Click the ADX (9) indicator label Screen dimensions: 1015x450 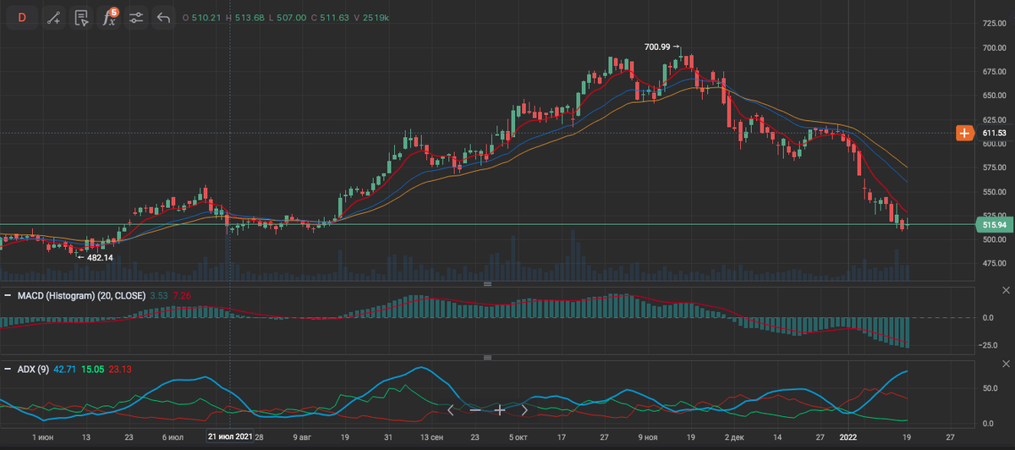[x=33, y=369]
